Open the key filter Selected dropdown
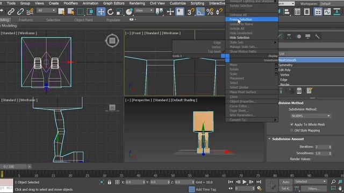The height and width of the screenshot is (193, 344). pyautogui.click(x=310, y=182)
